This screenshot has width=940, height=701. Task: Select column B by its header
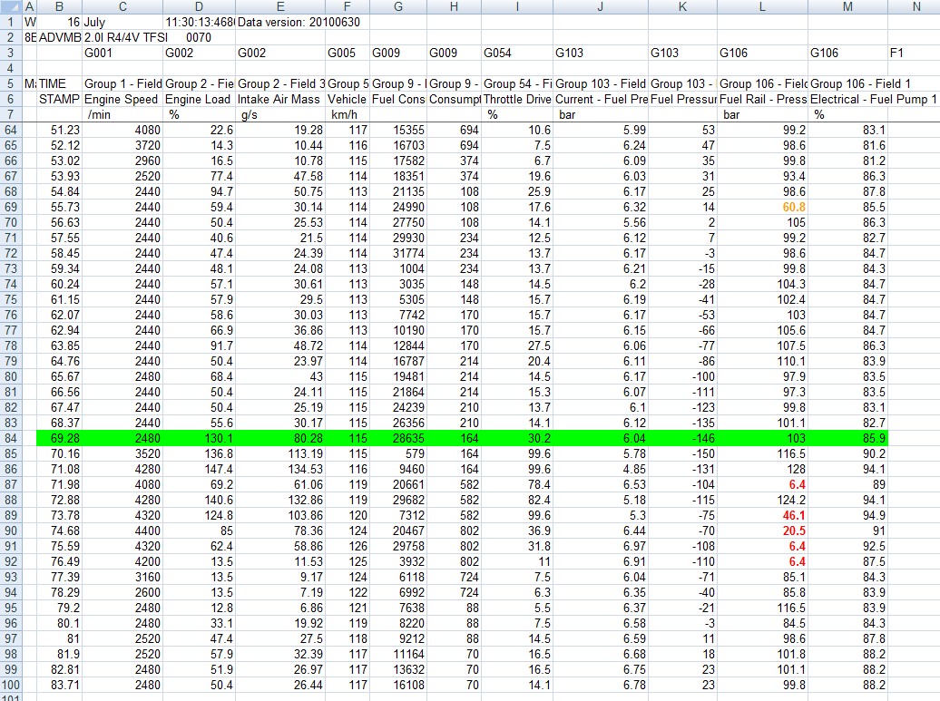click(x=59, y=6)
